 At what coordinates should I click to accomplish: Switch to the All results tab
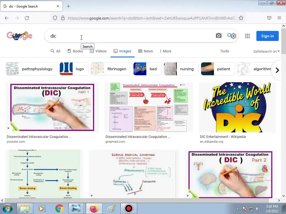[56, 51]
